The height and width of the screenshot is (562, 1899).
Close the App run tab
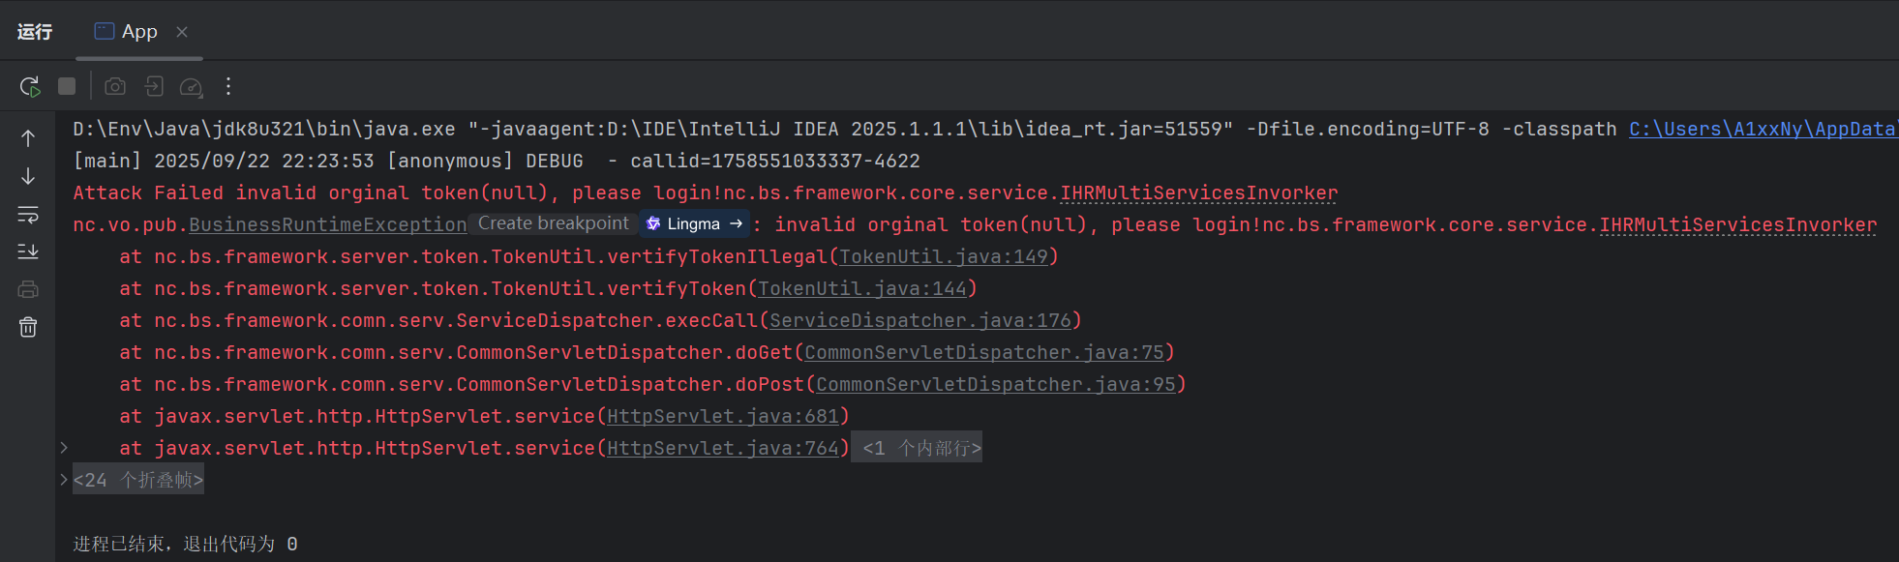(x=182, y=32)
